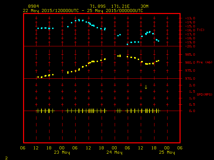Click the date range title line
Viewport: 214px width, 160px height.
(x=83, y=11)
